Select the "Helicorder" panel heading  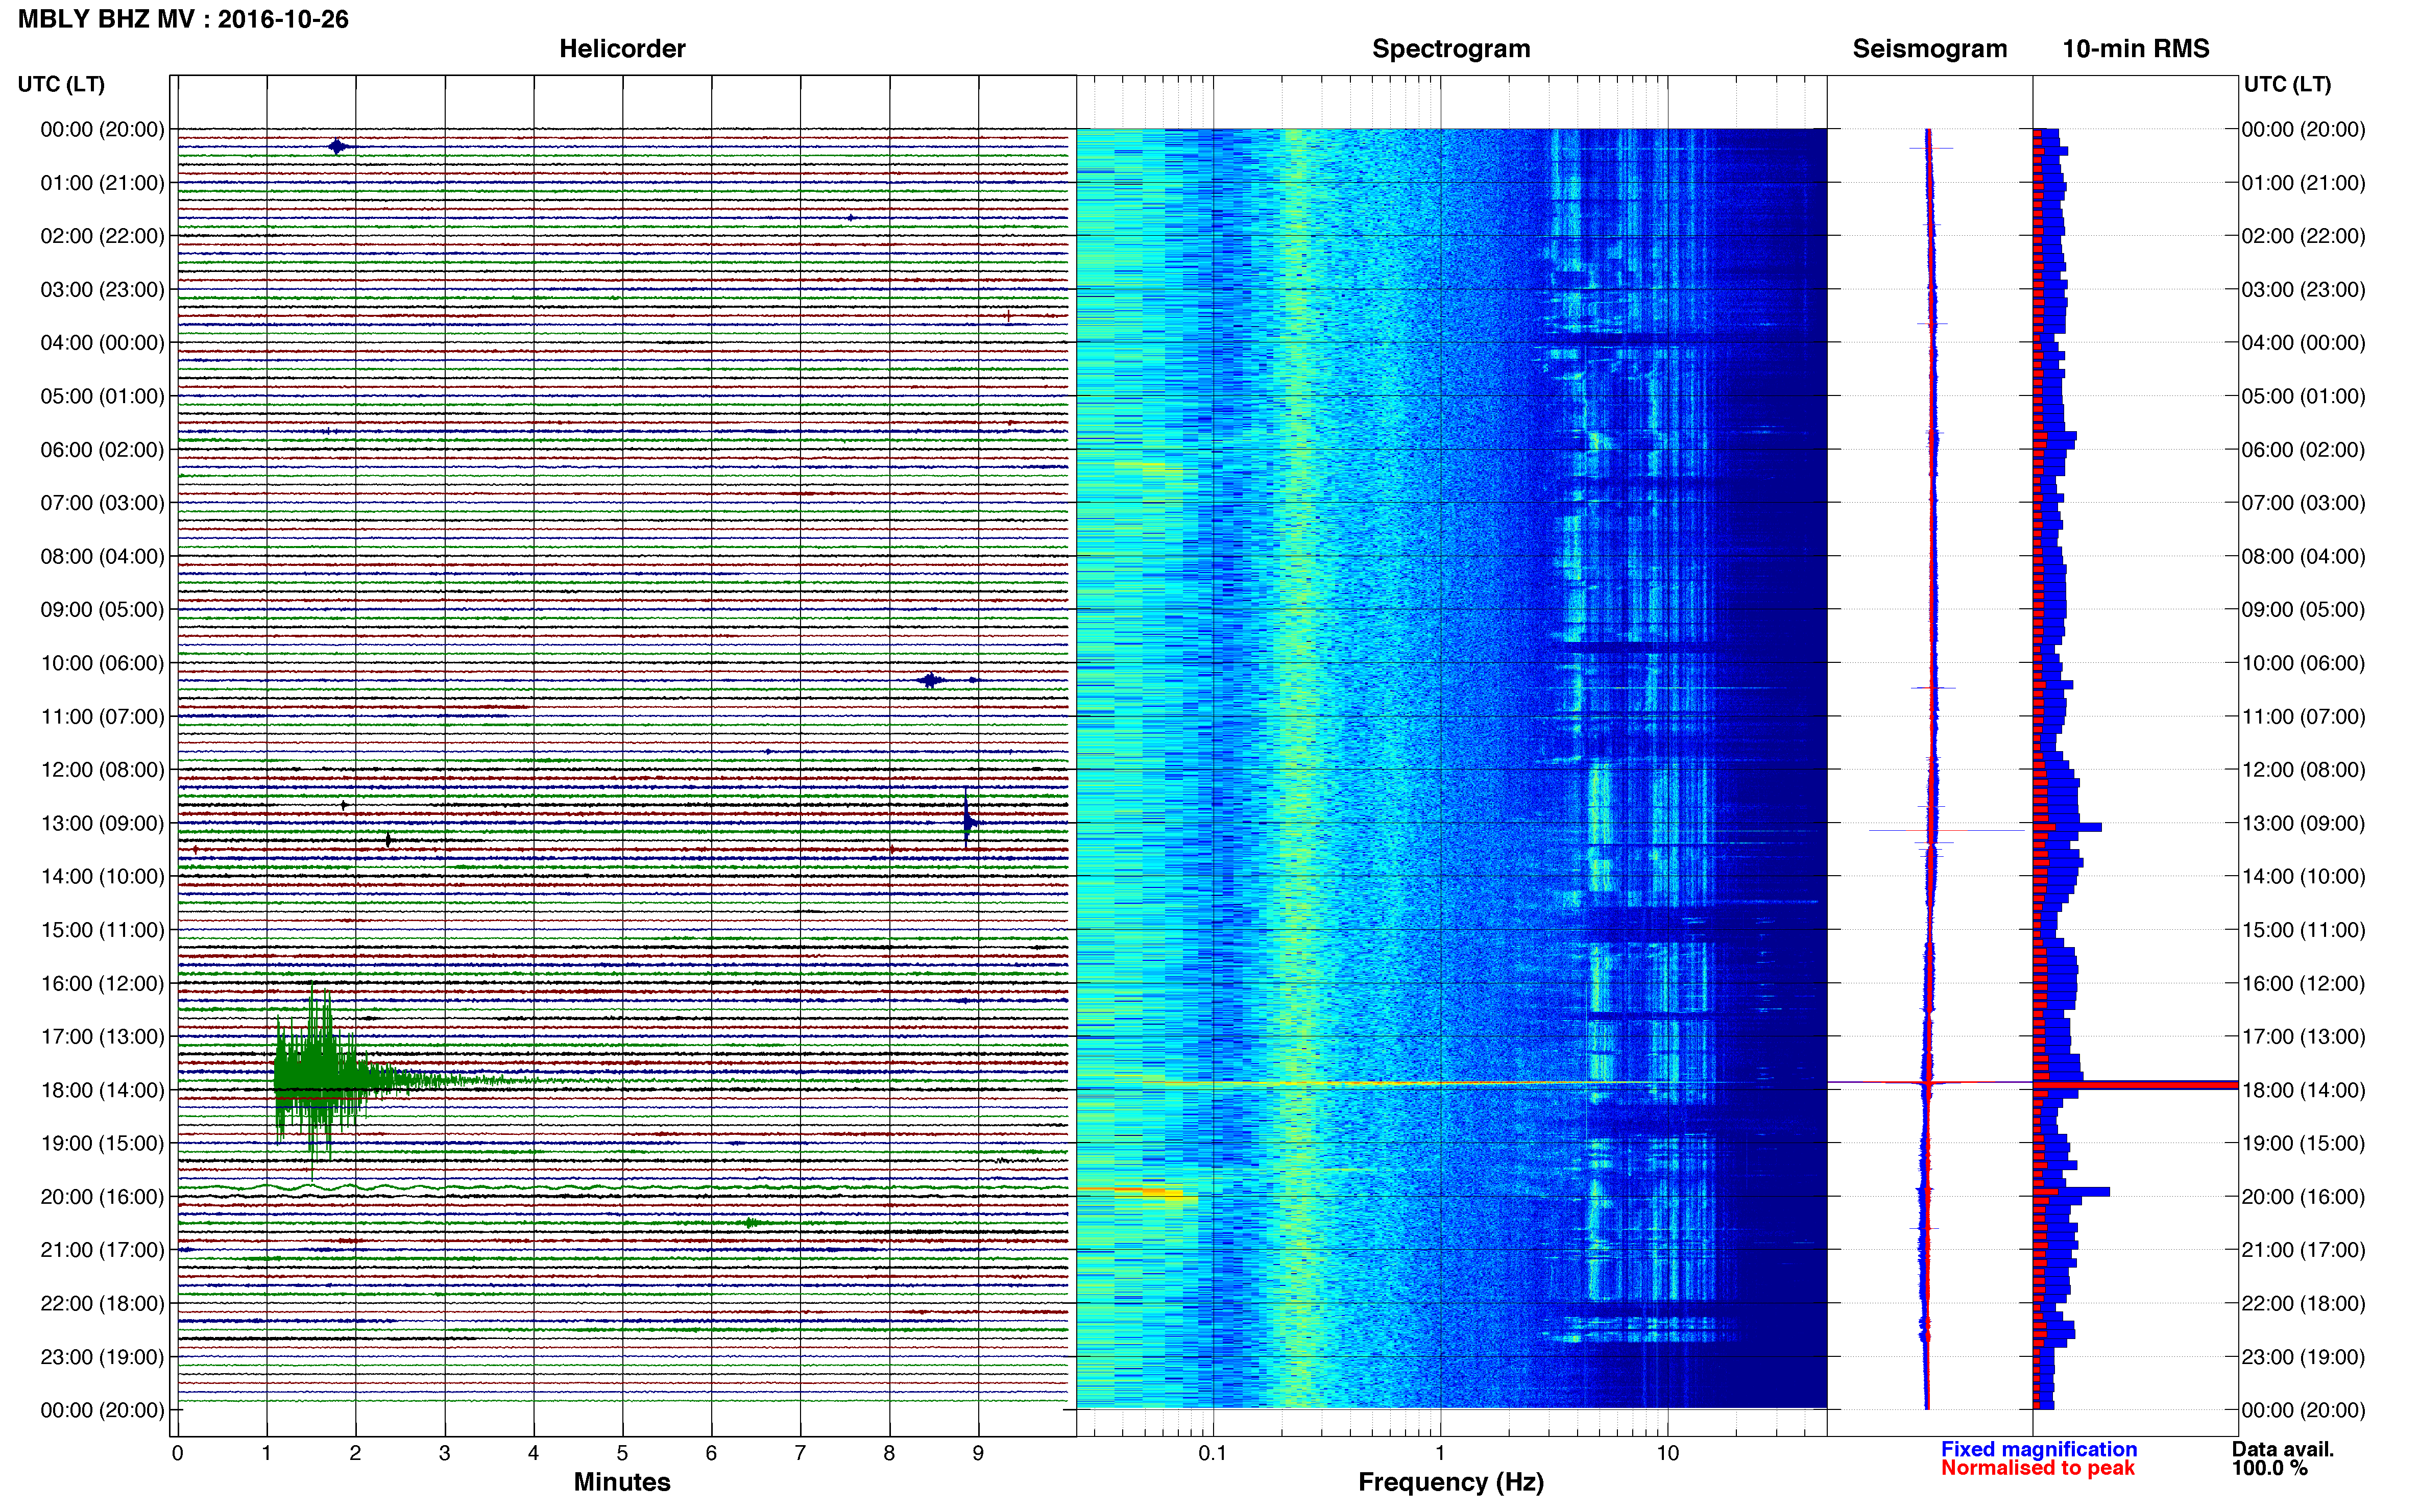click(x=621, y=49)
